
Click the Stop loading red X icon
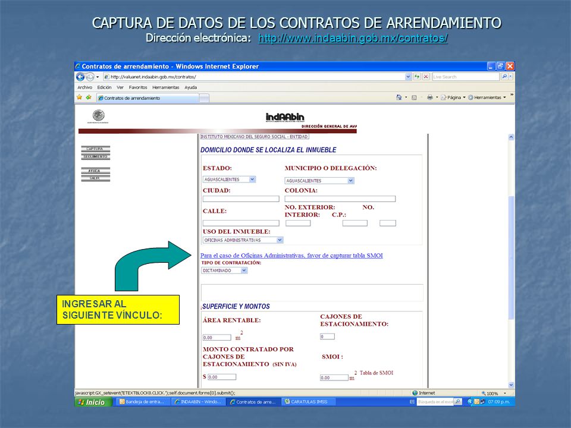[x=425, y=77]
